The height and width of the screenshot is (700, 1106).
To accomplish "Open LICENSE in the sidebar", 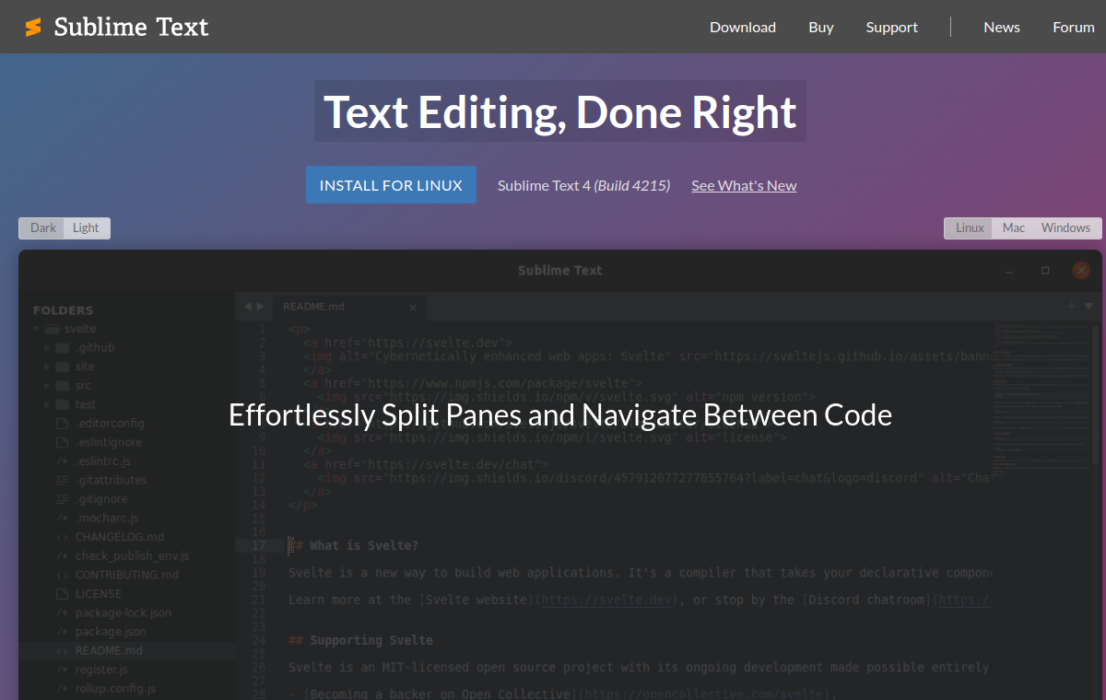I will pyautogui.click(x=99, y=594).
